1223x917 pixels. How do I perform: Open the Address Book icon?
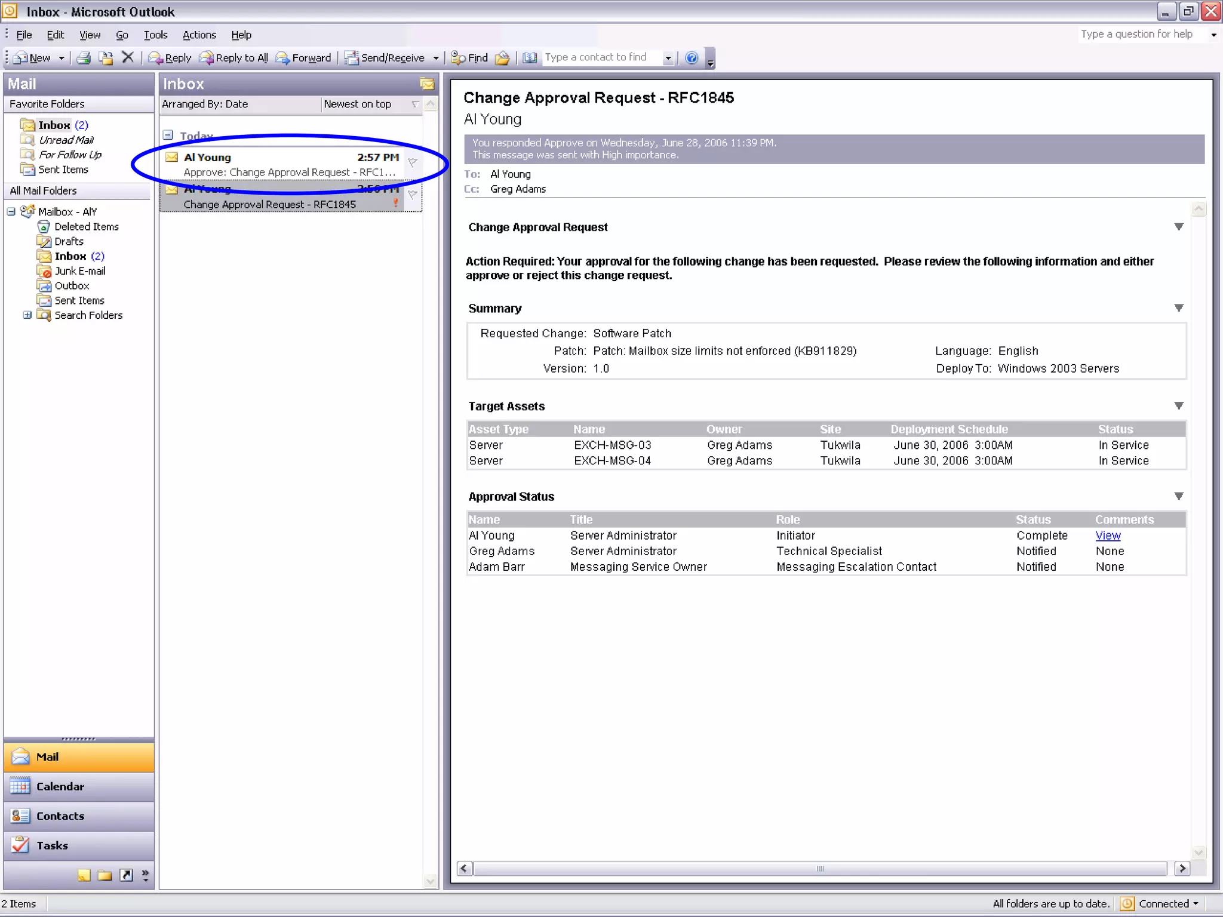530,58
